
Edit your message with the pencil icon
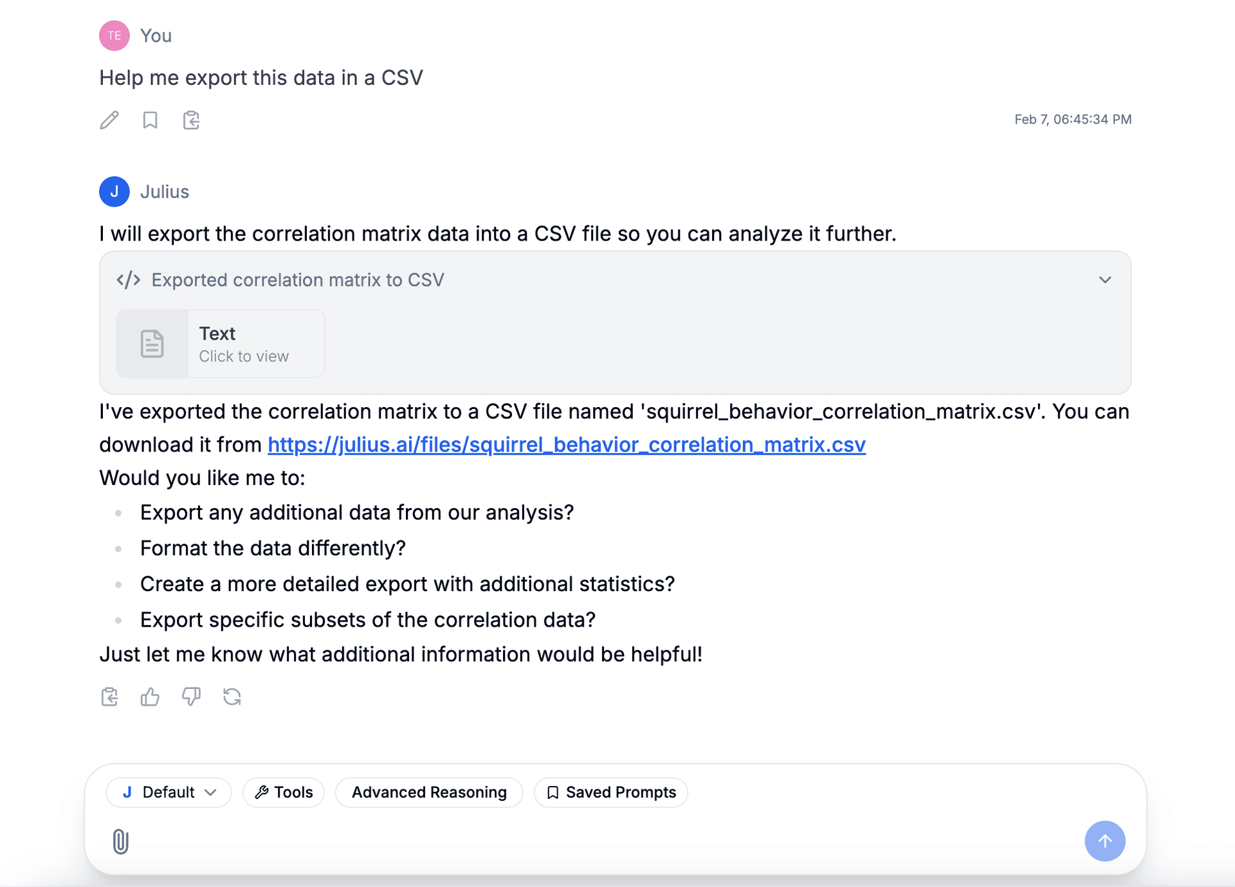click(109, 120)
